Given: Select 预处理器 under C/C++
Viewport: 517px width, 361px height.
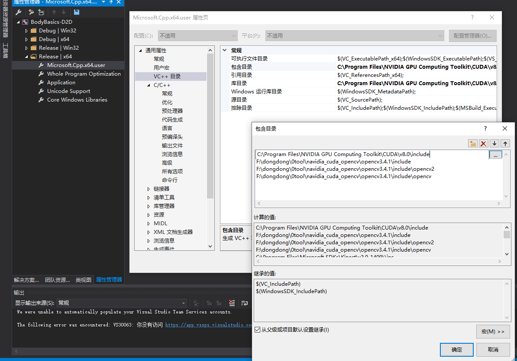Looking at the screenshot, I should [x=172, y=111].
